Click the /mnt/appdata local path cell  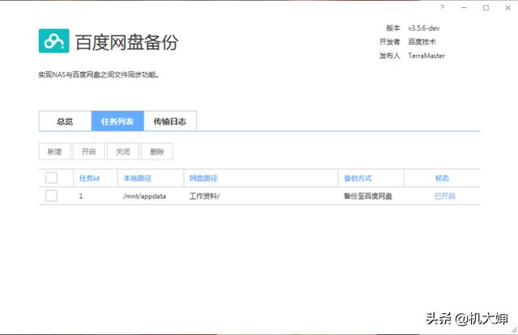[x=144, y=197]
